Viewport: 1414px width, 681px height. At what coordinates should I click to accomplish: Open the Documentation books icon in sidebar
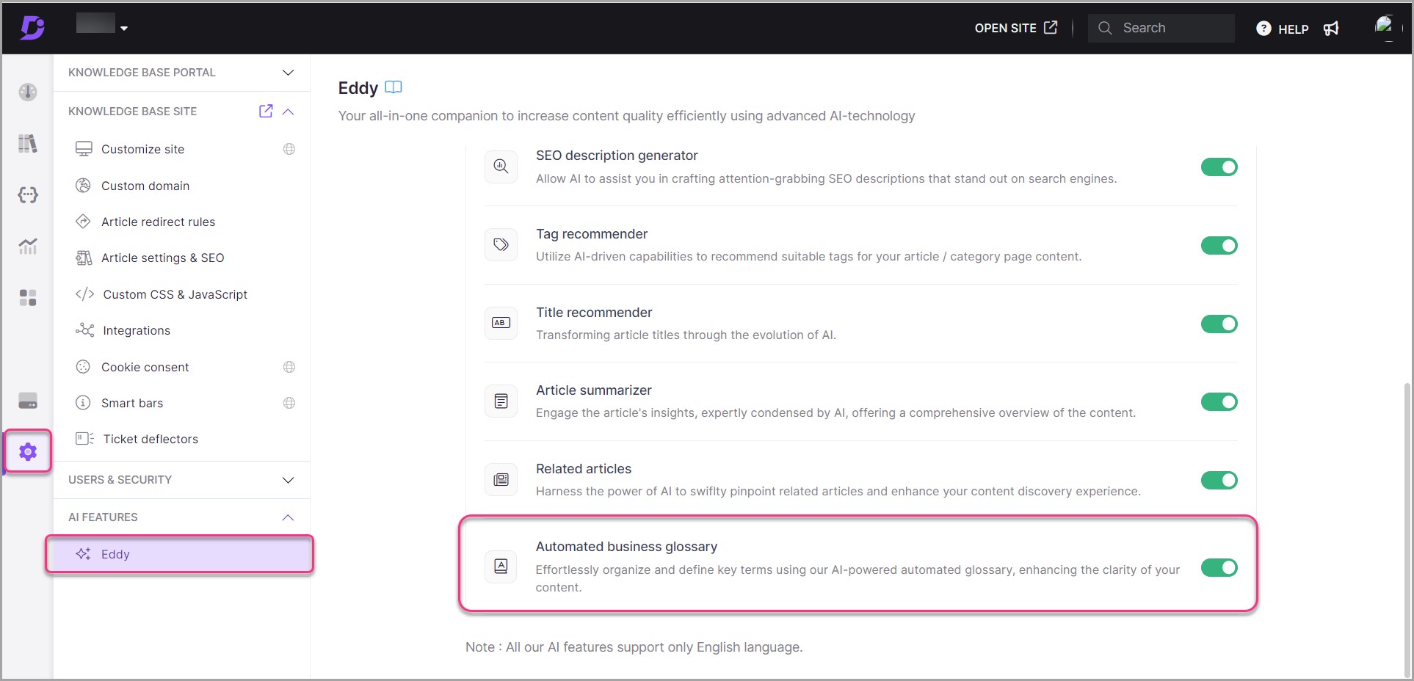pos(28,144)
